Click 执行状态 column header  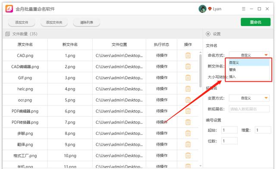point(161,45)
